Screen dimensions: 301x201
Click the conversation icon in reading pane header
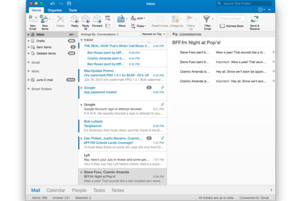pyautogui.click(x=175, y=34)
